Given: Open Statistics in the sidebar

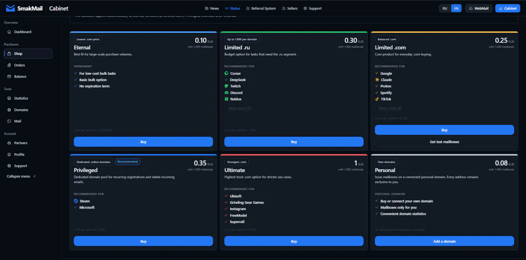Looking at the screenshot, I should pyautogui.click(x=28, y=98).
